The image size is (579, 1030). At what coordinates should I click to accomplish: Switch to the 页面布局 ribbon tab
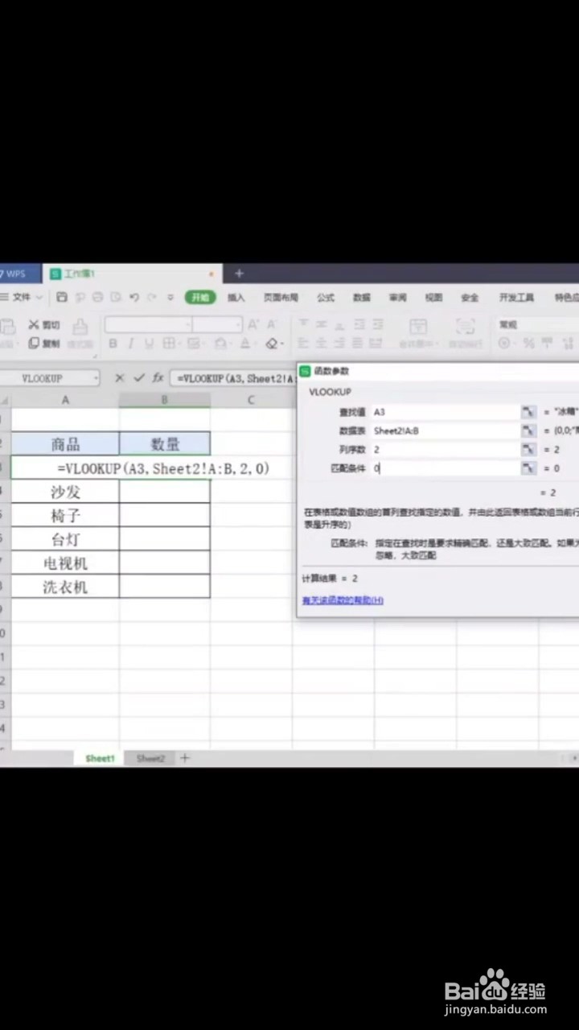pyautogui.click(x=281, y=297)
